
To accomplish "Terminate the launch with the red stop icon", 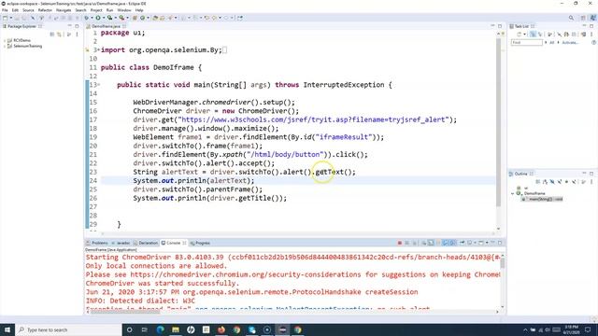I will tap(400, 243).
